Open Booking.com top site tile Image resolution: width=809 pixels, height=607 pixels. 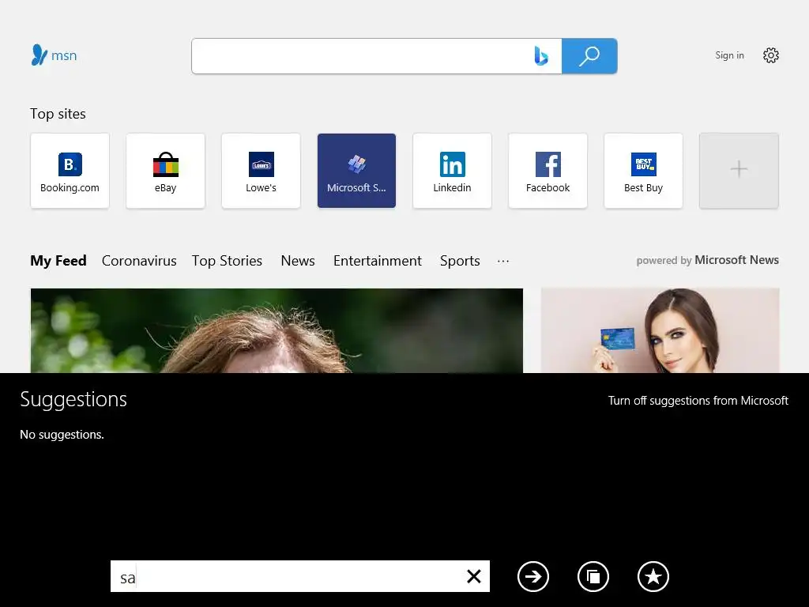(x=70, y=171)
